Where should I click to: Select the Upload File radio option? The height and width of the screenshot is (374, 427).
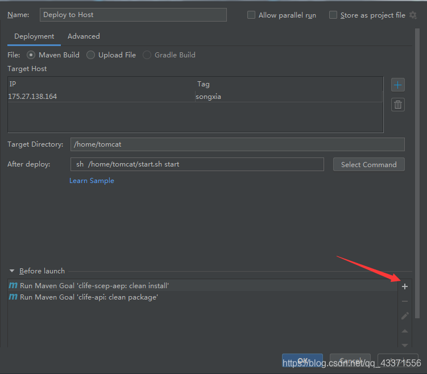[x=91, y=55]
